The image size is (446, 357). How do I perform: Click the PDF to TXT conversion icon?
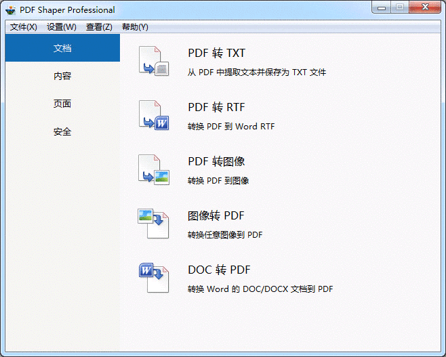coord(154,61)
